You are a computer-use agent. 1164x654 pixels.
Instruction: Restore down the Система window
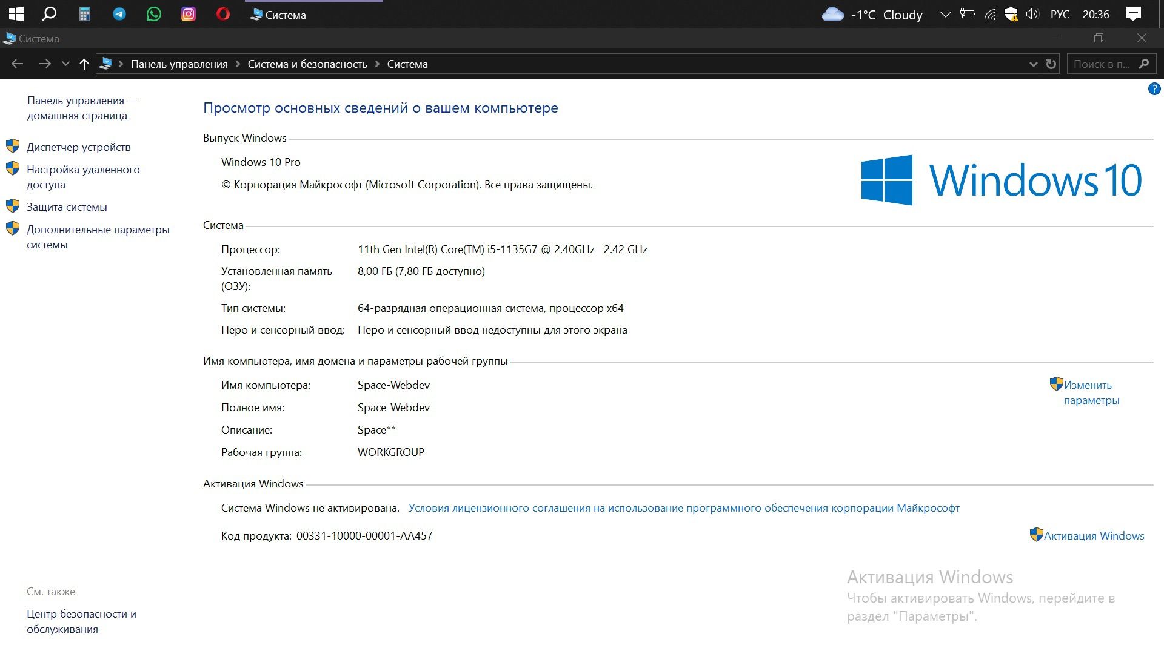(1099, 38)
